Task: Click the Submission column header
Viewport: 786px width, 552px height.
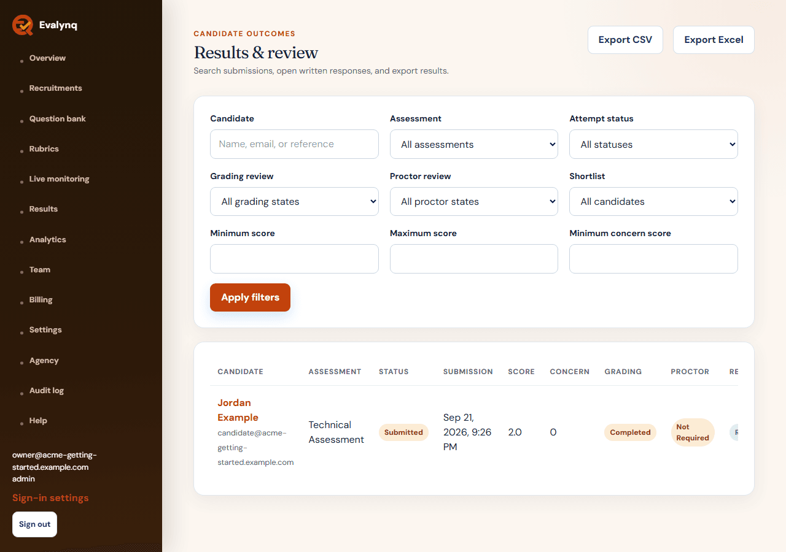Action: click(468, 372)
